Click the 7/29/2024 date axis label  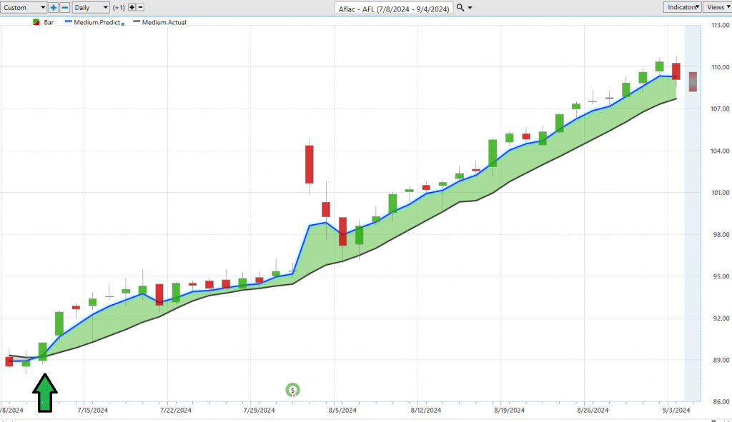click(259, 411)
